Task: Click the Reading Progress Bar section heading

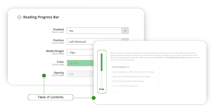Action: pos(41,17)
